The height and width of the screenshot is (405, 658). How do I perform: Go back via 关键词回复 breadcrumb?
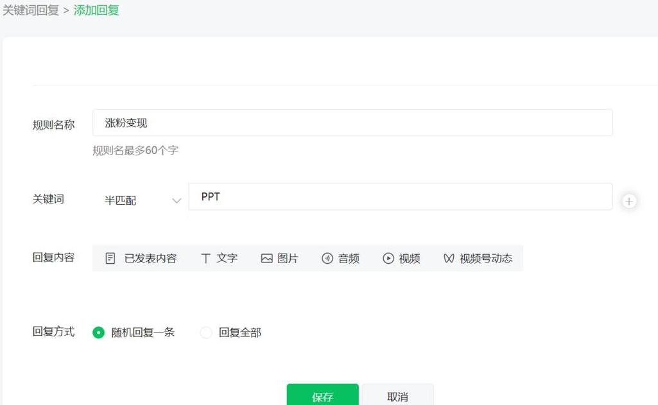[31, 10]
